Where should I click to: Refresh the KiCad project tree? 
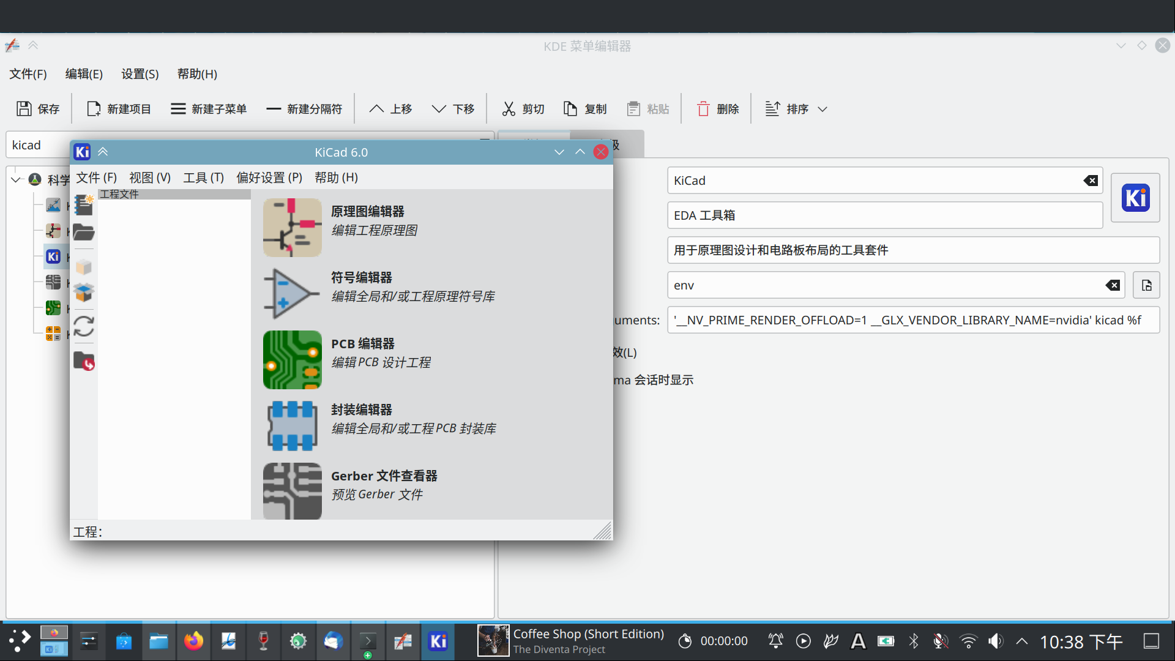pos(84,326)
